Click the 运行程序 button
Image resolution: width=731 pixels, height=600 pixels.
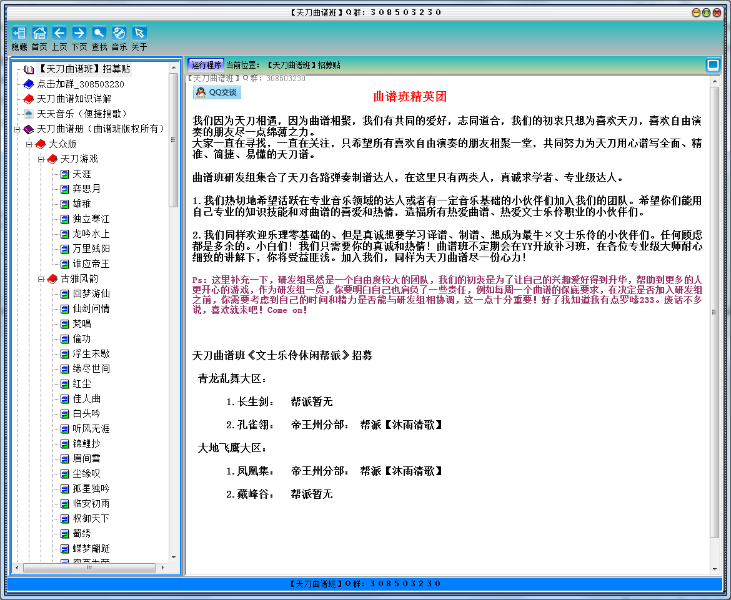click(x=206, y=65)
